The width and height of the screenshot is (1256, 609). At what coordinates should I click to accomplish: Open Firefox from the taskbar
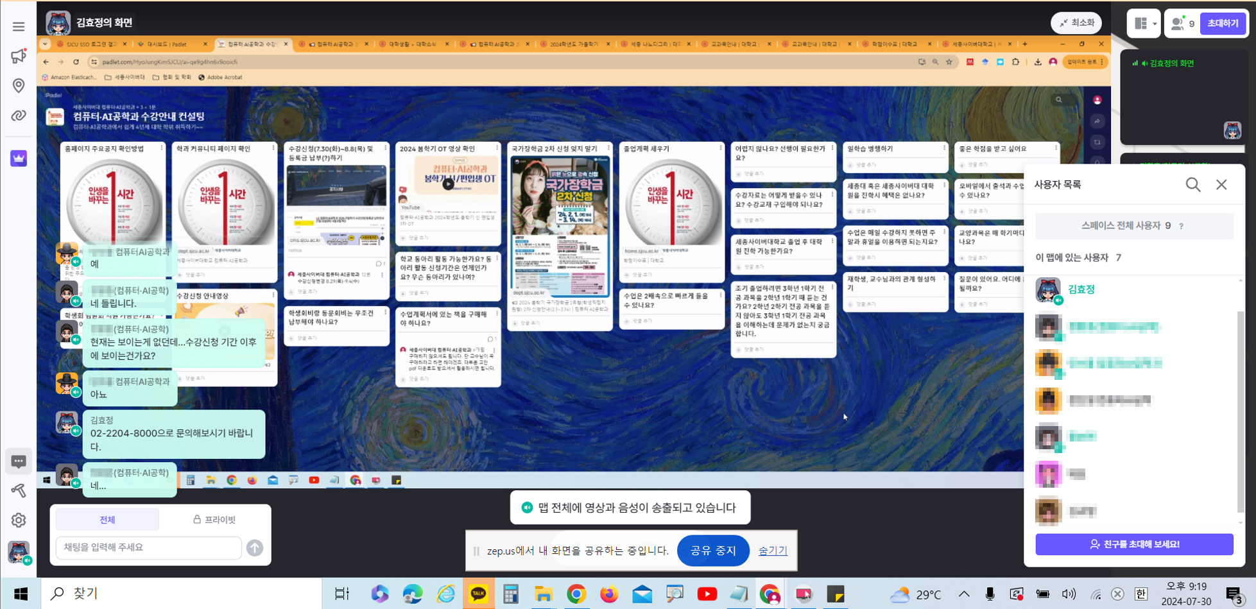(x=609, y=594)
